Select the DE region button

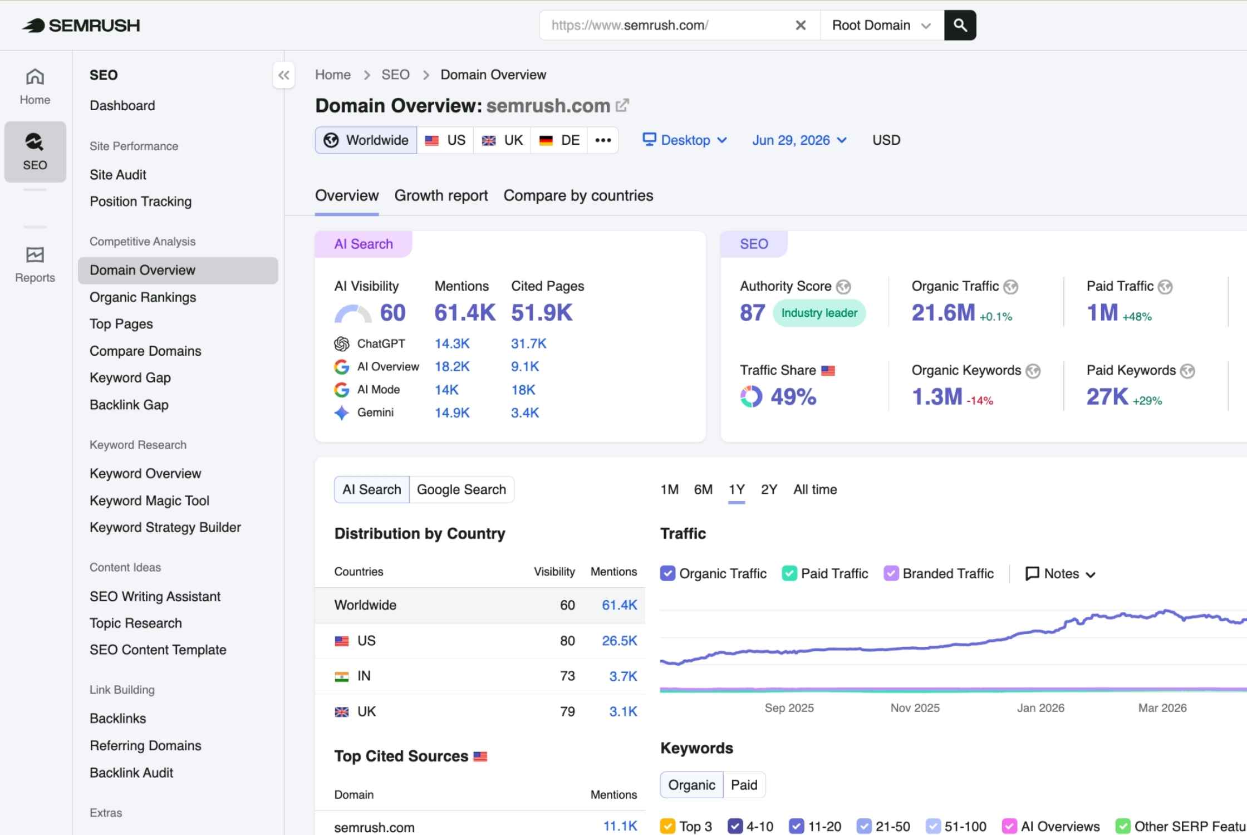pos(559,140)
